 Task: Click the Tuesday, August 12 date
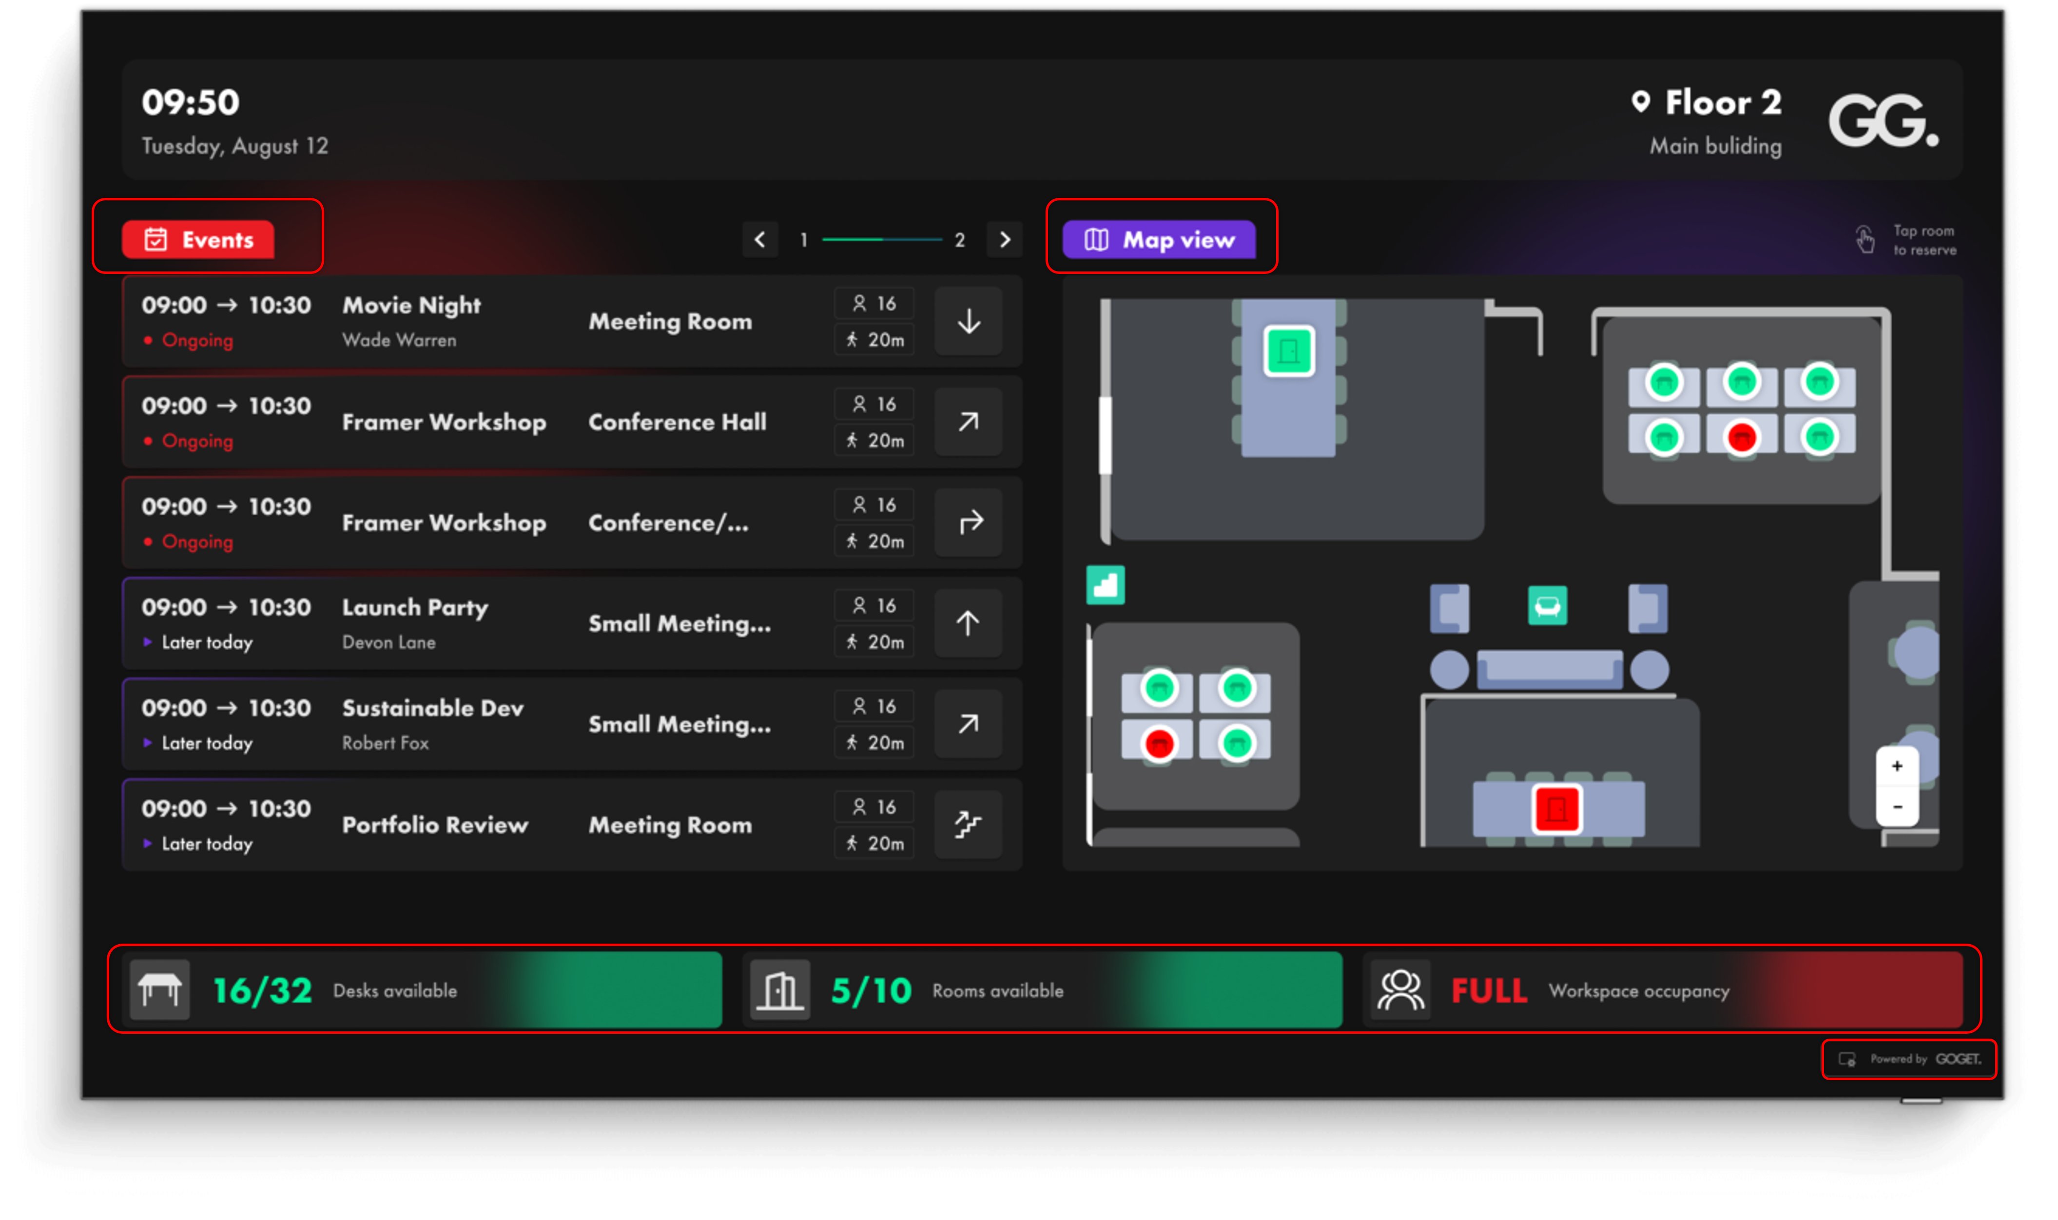(235, 146)
